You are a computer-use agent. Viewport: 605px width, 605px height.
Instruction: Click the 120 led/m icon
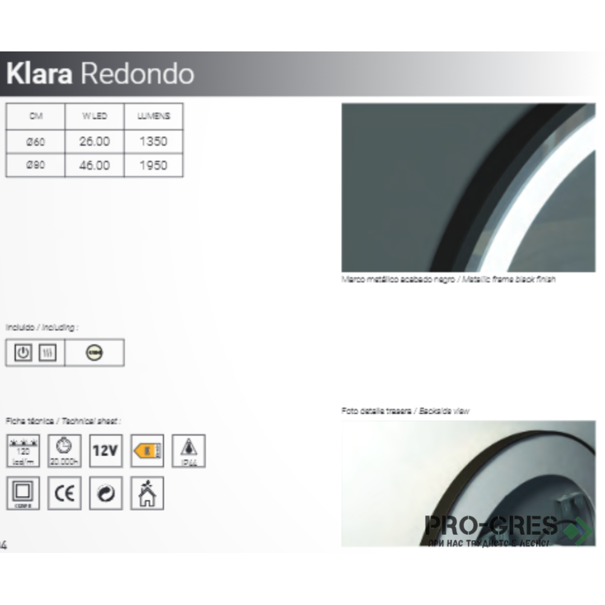coord(23,451)
